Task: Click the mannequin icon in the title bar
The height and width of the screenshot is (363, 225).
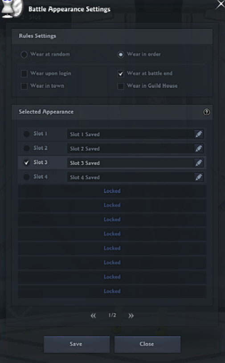Action: tap(12, 8)
